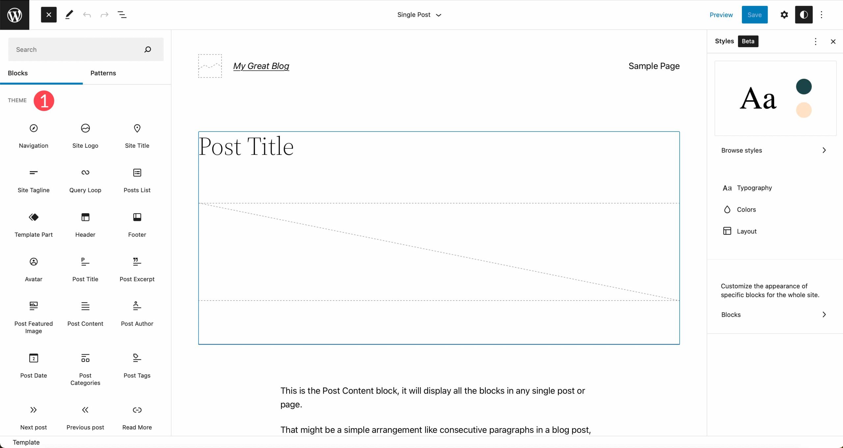
Task: Select the Post Featured Image block icon
Action: [34, 306]
